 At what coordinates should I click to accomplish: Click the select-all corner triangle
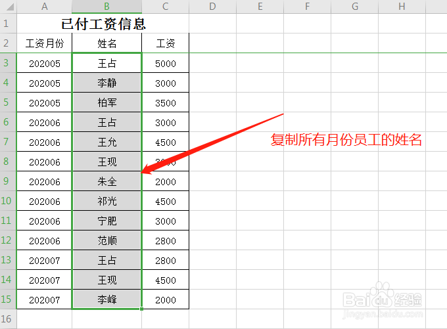coord(9,7)
